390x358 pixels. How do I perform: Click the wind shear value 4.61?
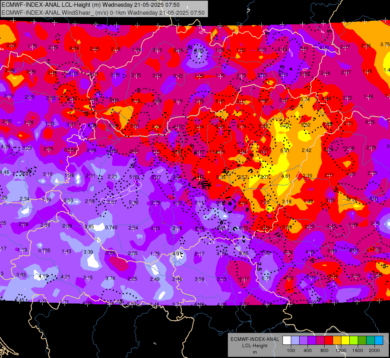[x=286, y=176]
